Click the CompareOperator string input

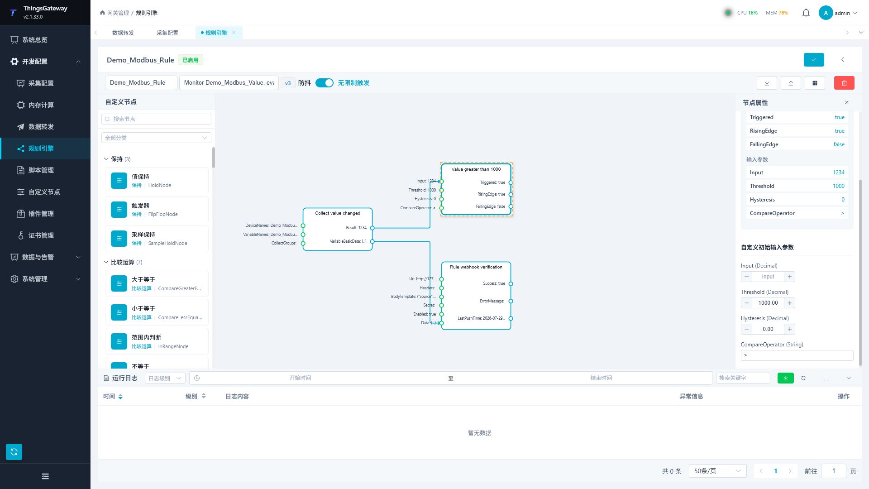click(x=797, y=355)
